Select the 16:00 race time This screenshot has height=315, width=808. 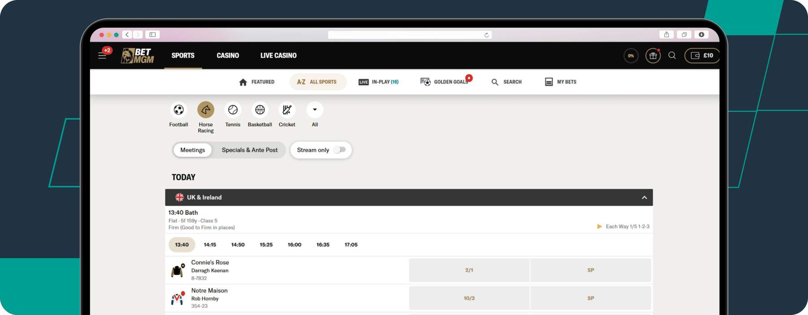click(x=294, y=245)
